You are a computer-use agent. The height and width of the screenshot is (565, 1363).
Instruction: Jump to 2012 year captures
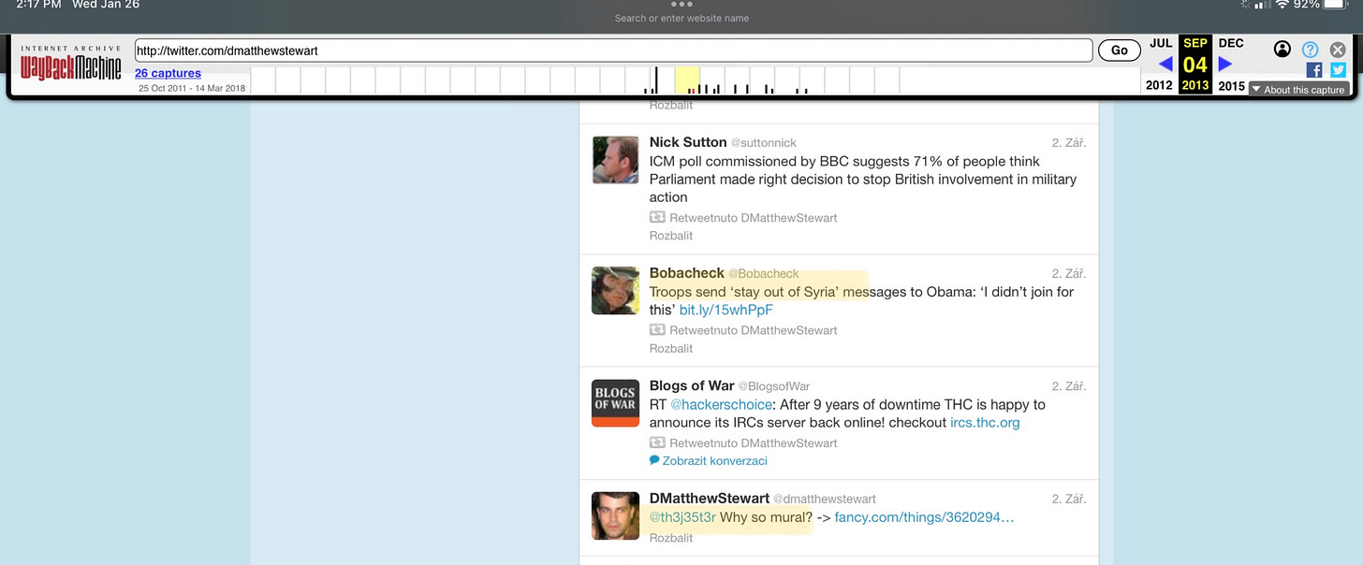pos(1160,86)
